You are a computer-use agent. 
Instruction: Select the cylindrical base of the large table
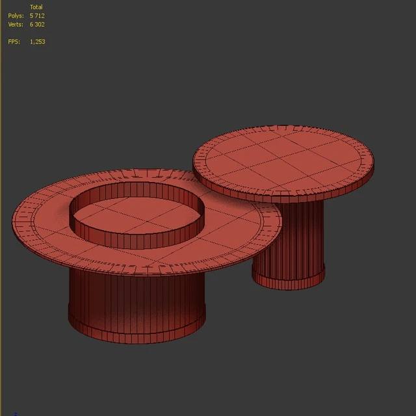pyautogui.click(x=136, y=307)
